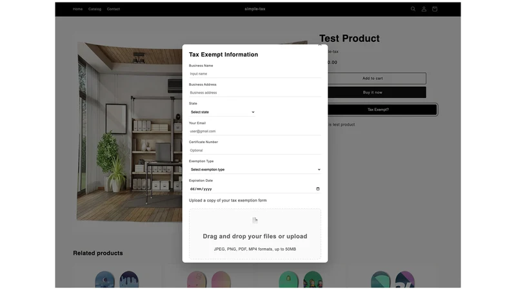The image size is (516, 290).
Task: Open the Select state dropdown
Action: click(x=222, y=112)
